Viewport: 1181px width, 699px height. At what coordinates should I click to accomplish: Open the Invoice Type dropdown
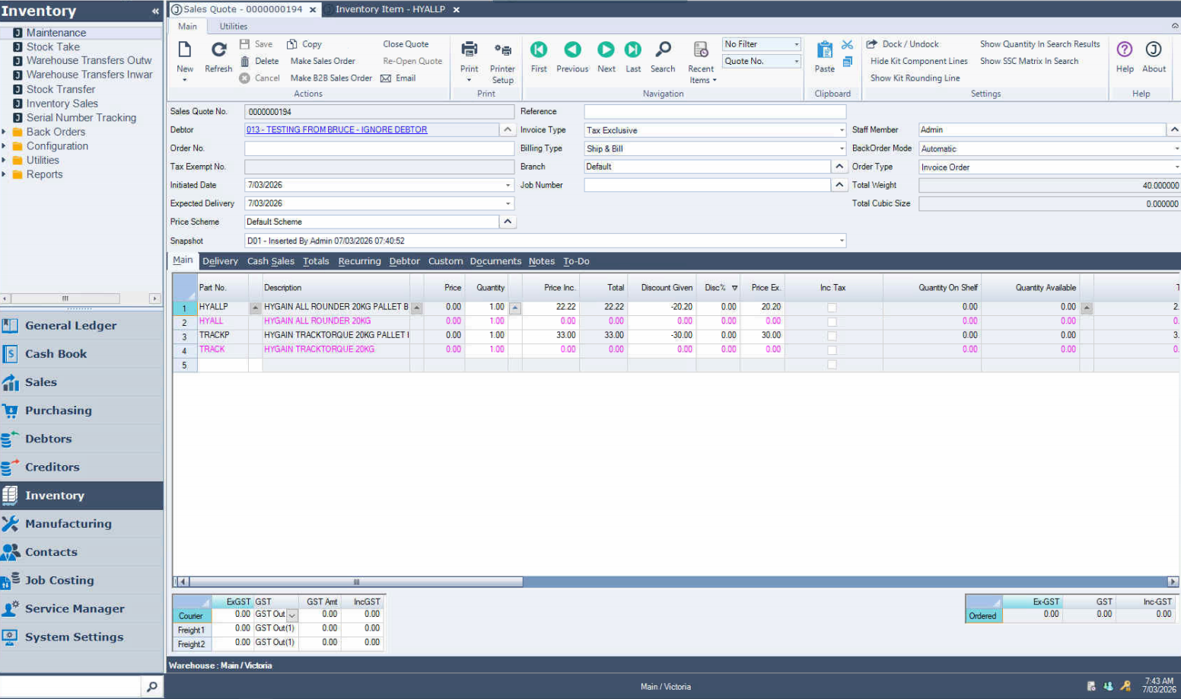(841, 130)
